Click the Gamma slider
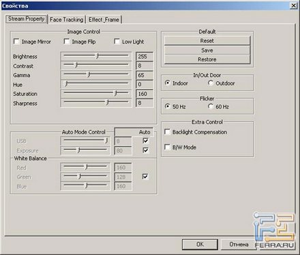The image size is (300, 255). tap(96, 75)
